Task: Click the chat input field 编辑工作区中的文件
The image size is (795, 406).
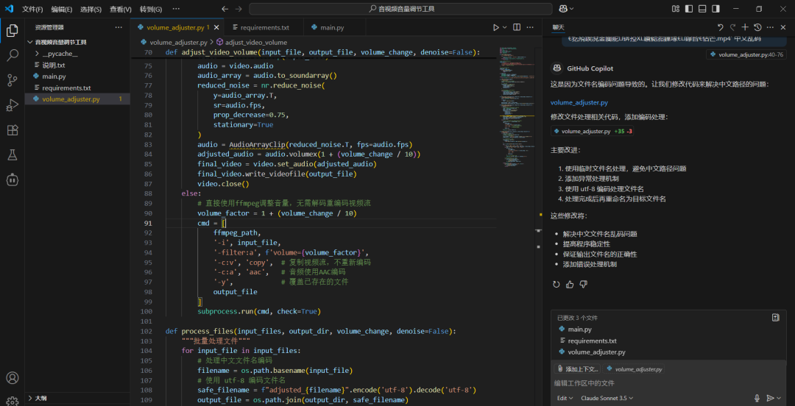Action: [x=668, y=382]
